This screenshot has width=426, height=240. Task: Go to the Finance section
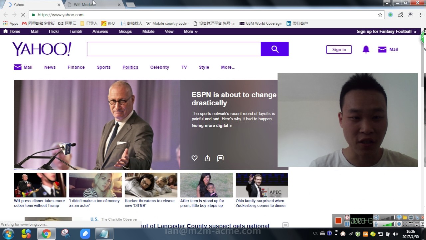pyautogui.click(x=76, y=67)
